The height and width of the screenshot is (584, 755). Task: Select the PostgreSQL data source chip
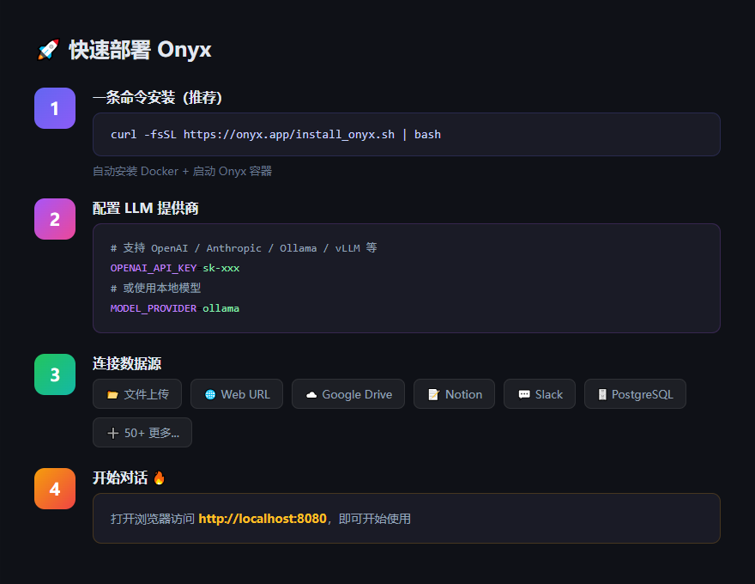[x=635, y=394]
